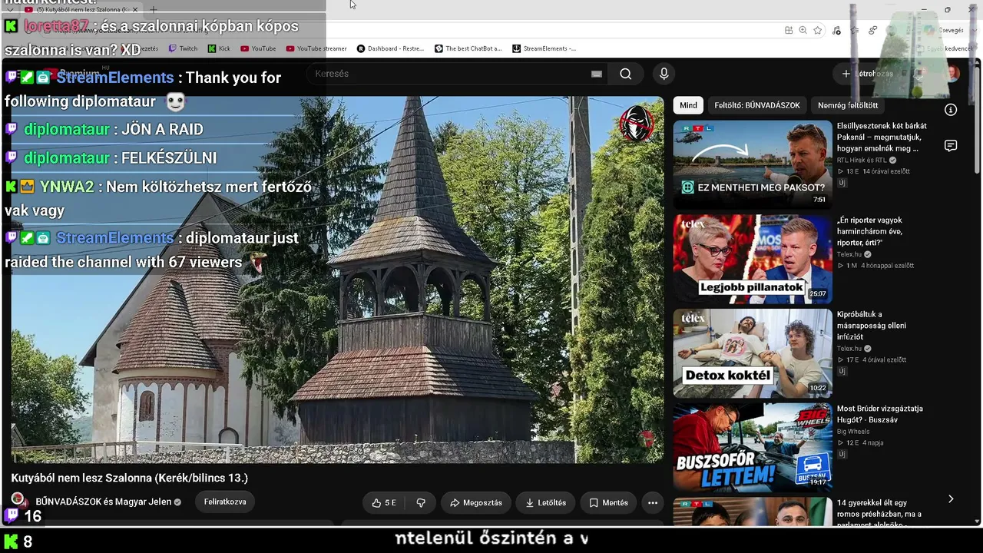983x553 pixels.
Task: Close the Kutyából nem lesz Szalonna browser tab
Action: (135, 10)
